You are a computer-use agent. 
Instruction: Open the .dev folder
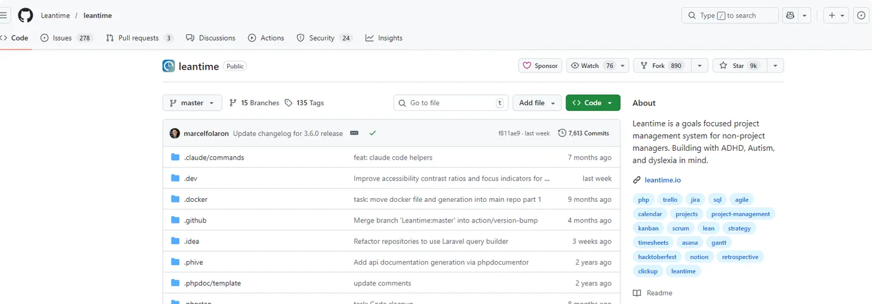191,179
